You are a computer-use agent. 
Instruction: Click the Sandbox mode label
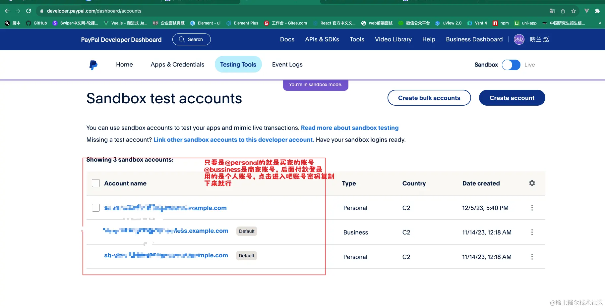tap(486, 65)
